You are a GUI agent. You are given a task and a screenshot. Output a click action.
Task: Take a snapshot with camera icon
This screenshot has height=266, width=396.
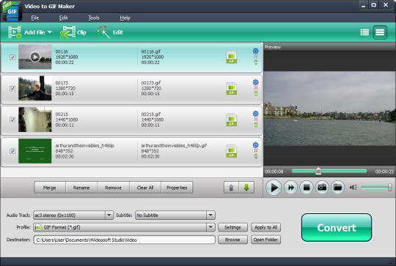(322, 188)
